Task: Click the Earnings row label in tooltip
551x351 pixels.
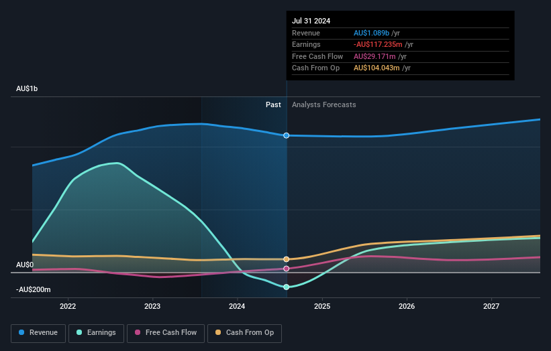Action: (x=306, y=44)
